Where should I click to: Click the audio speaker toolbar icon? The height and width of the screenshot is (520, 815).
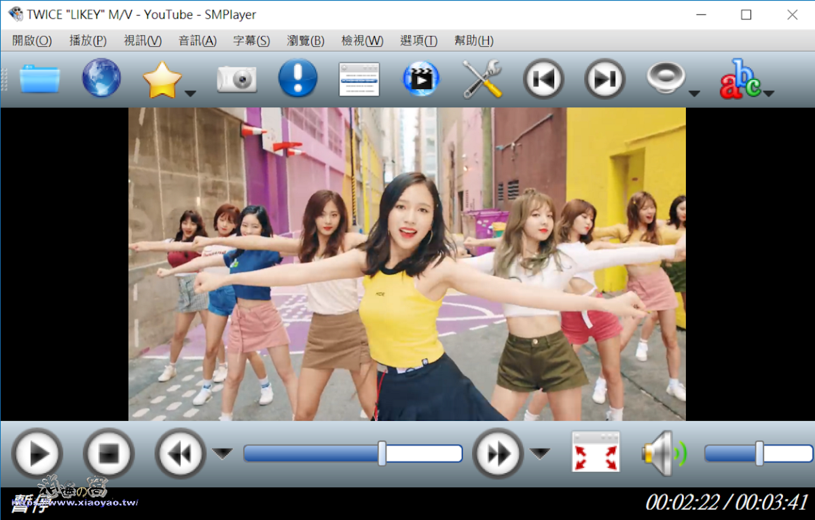(666, 77)
